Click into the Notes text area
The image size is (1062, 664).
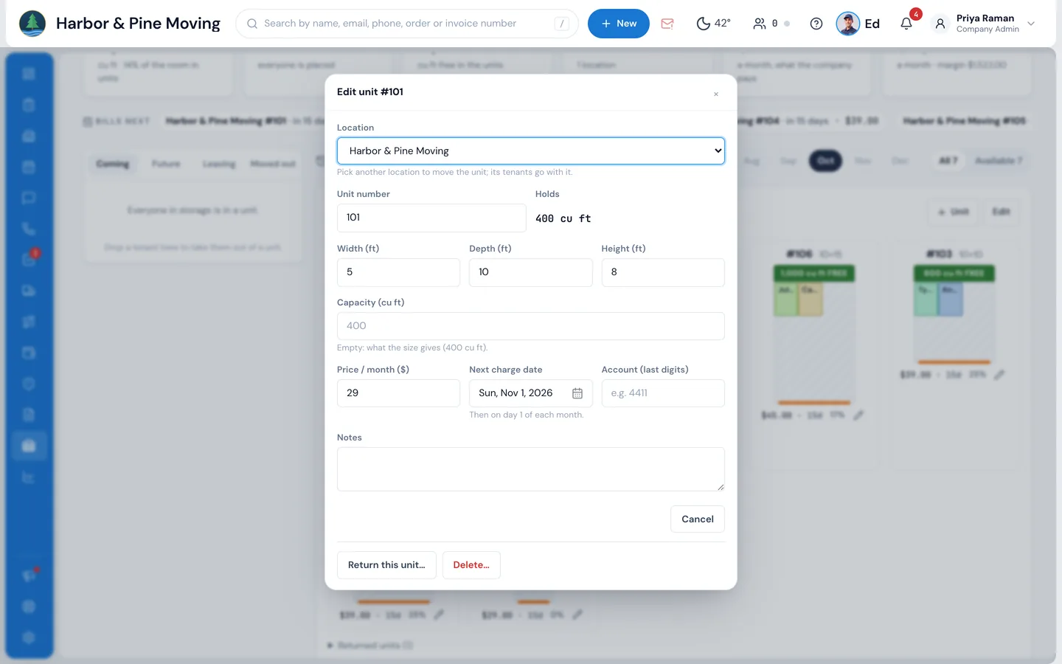click(531, 469)
